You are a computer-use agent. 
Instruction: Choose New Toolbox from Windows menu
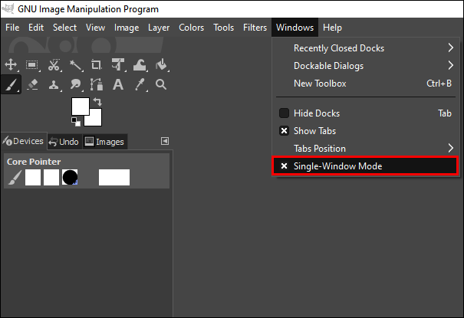click(x=365, y=84)
